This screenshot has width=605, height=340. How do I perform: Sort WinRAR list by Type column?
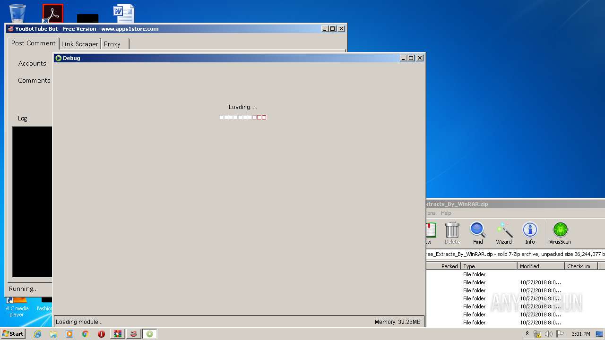pos(489,266)
